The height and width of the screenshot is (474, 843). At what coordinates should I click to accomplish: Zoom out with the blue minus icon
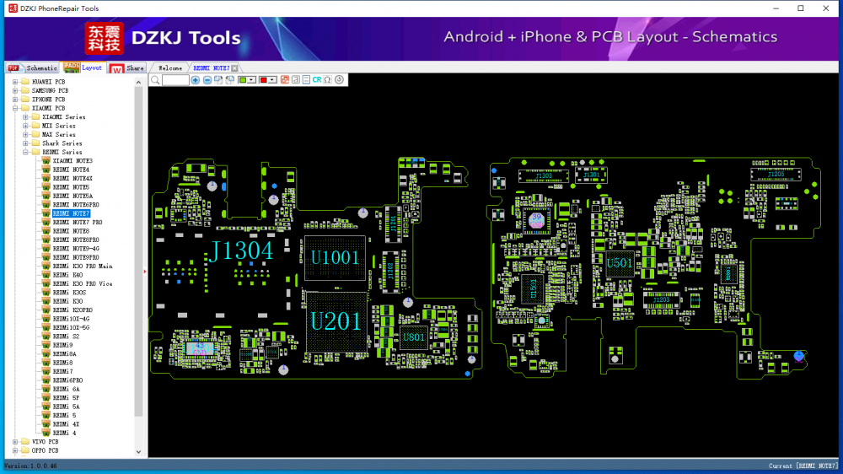tap(207, 80)
